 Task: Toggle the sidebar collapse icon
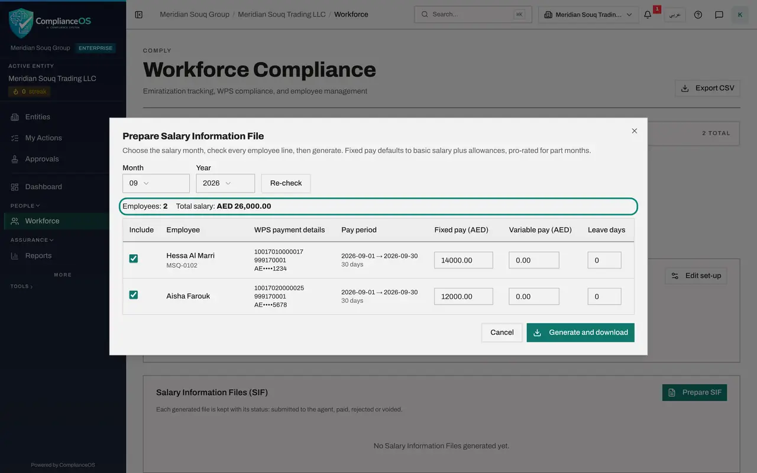[x=139, y=15]
